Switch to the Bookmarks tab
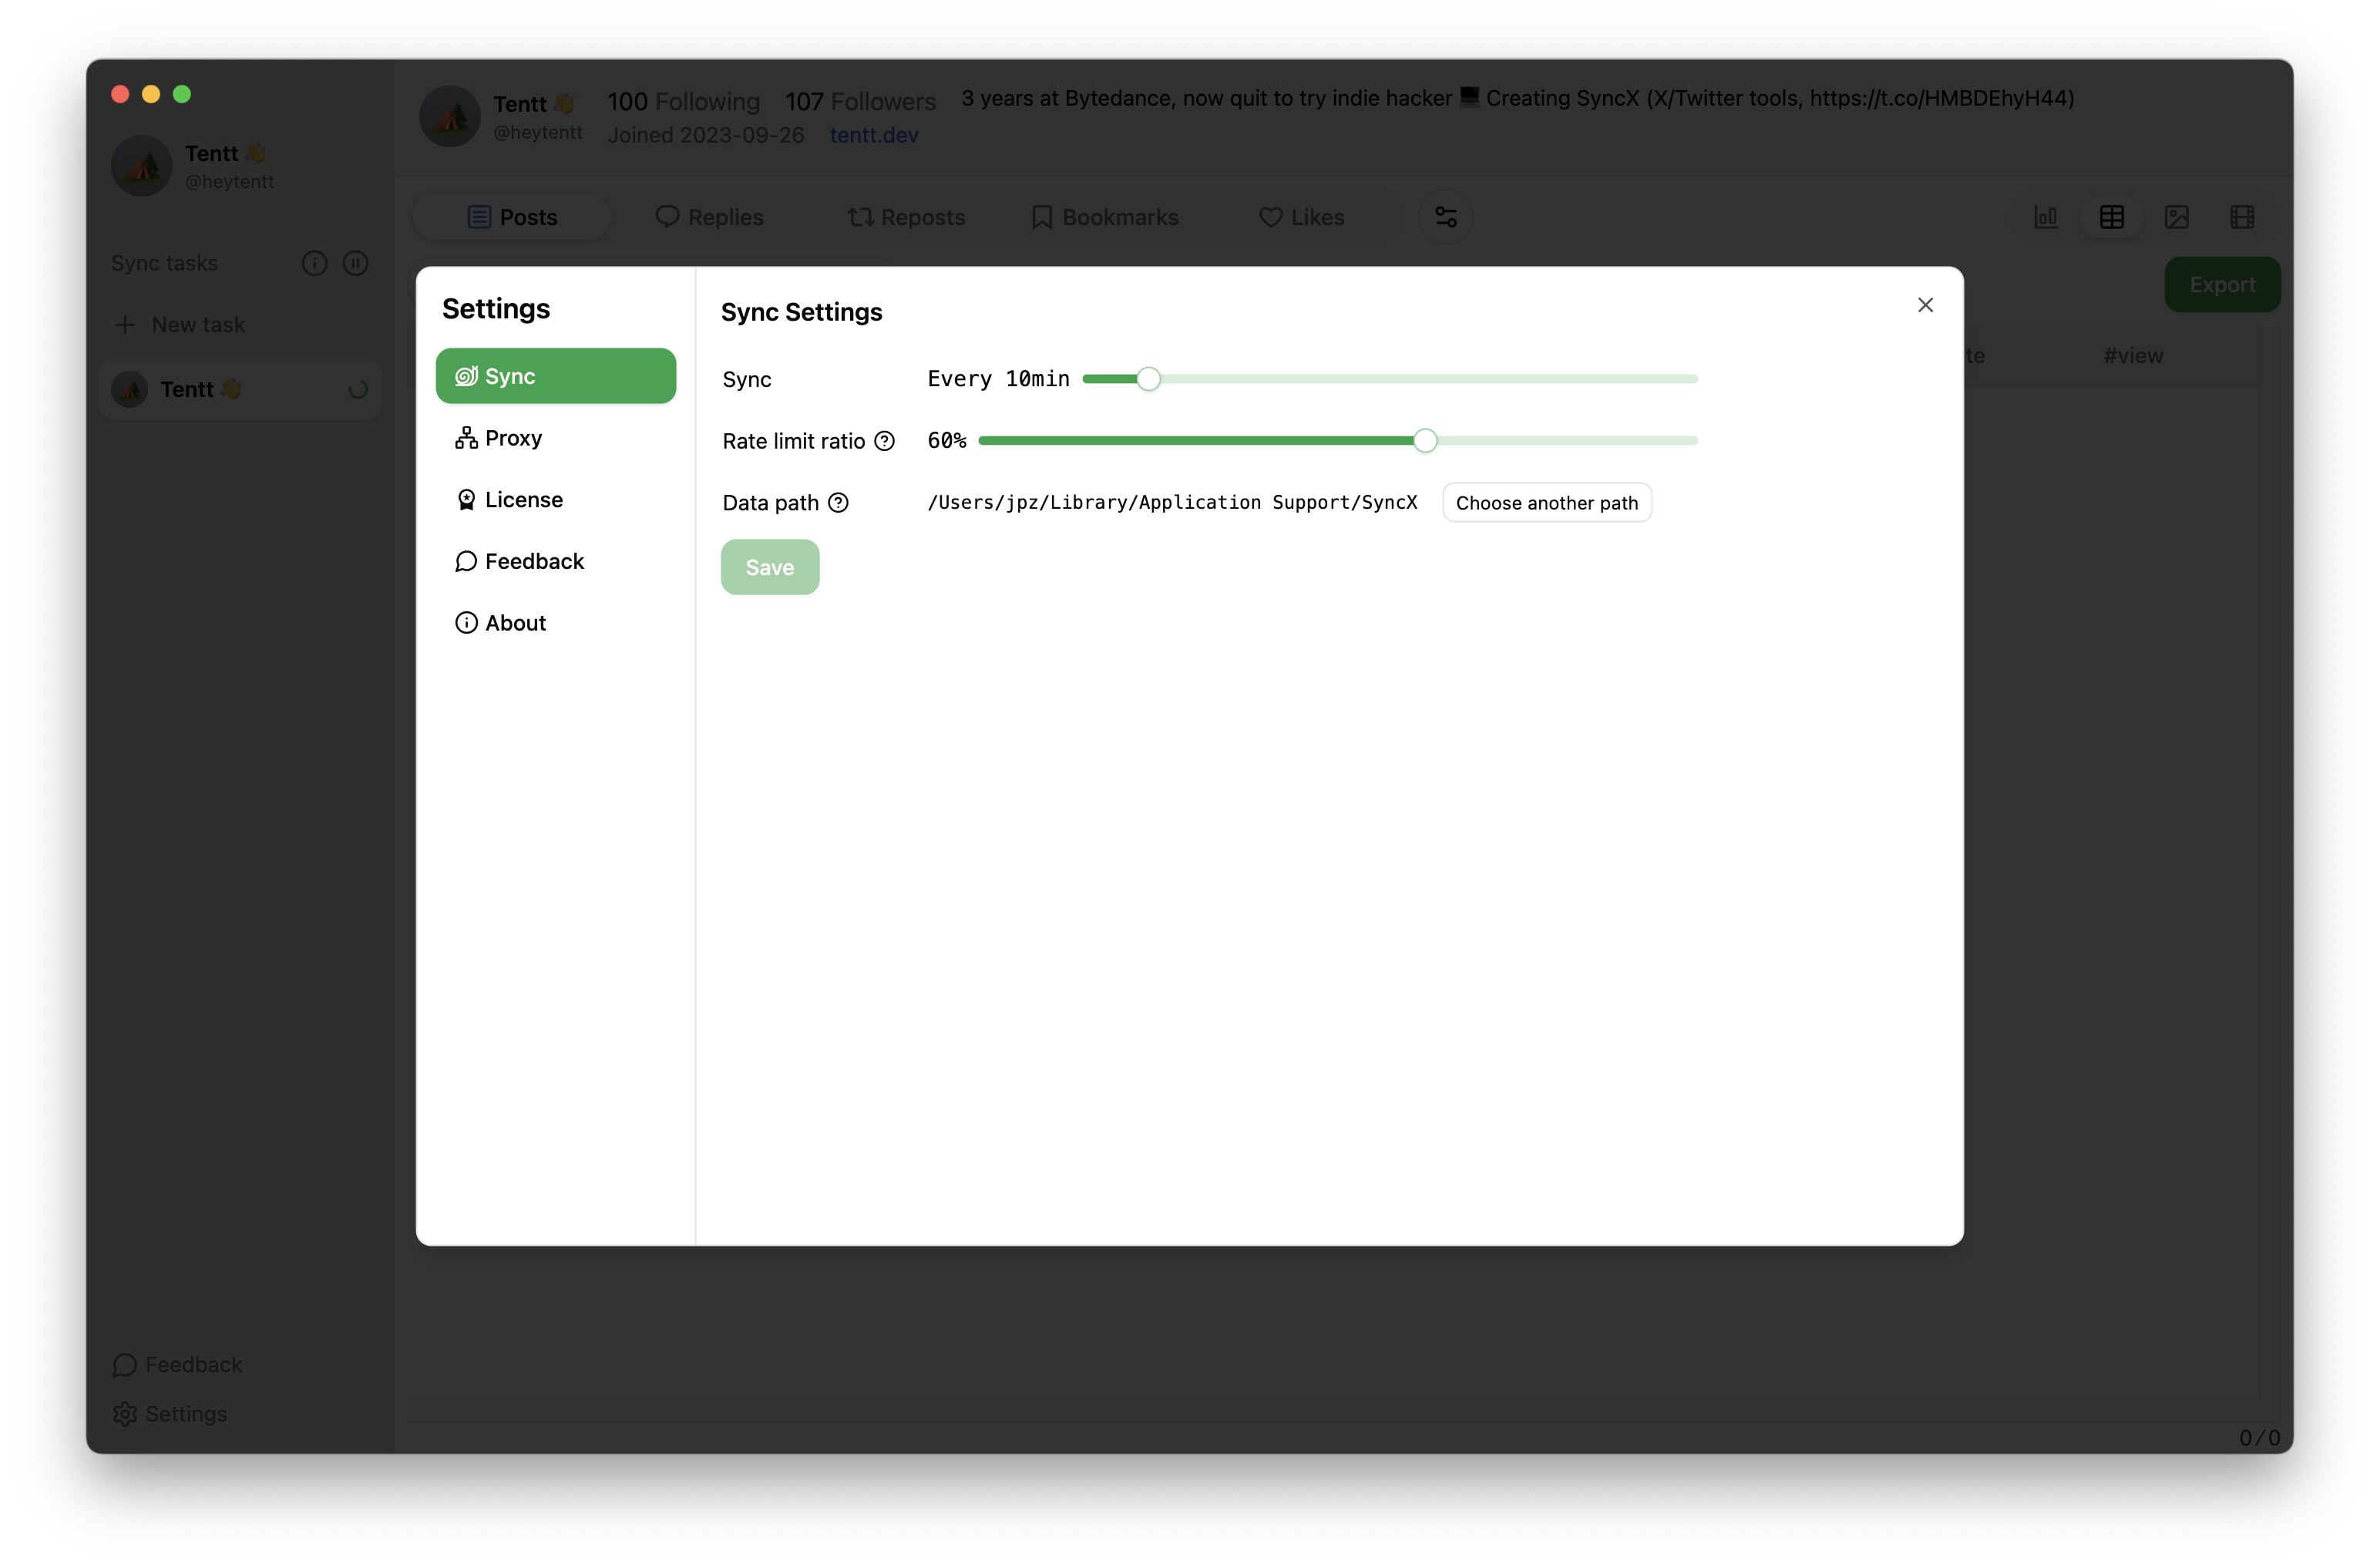2380x1568 pixels. (1105, 217)
